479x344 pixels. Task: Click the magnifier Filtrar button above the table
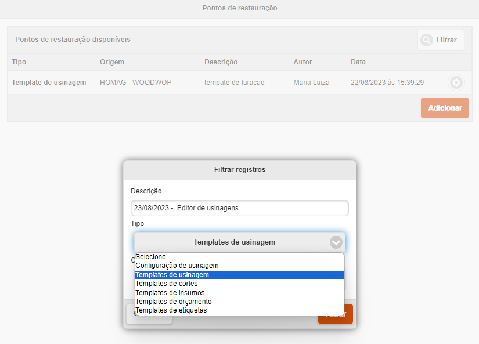click(441, 40)
